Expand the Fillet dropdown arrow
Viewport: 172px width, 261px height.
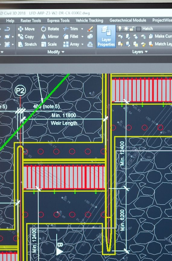82,36
